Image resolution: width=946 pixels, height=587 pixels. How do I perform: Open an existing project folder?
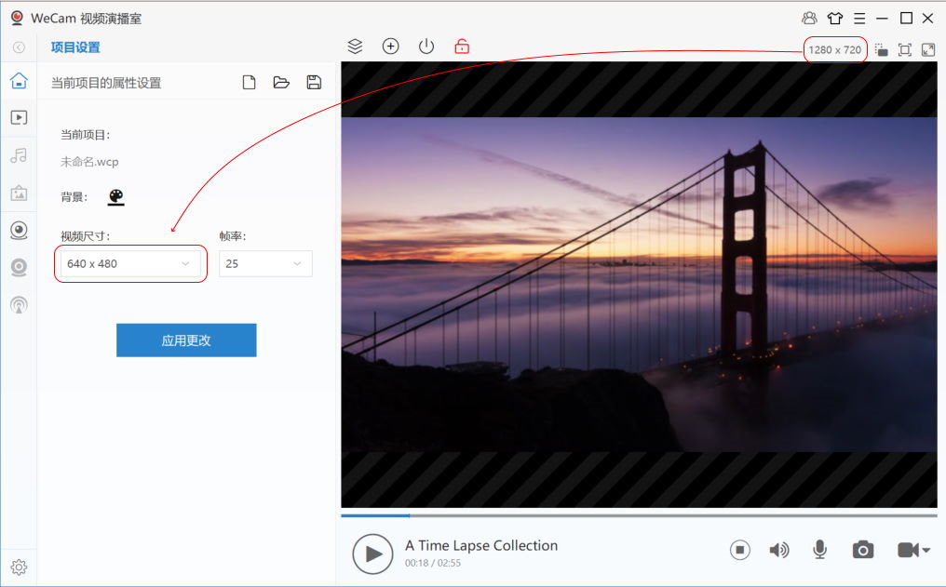[x=281, y=83]
